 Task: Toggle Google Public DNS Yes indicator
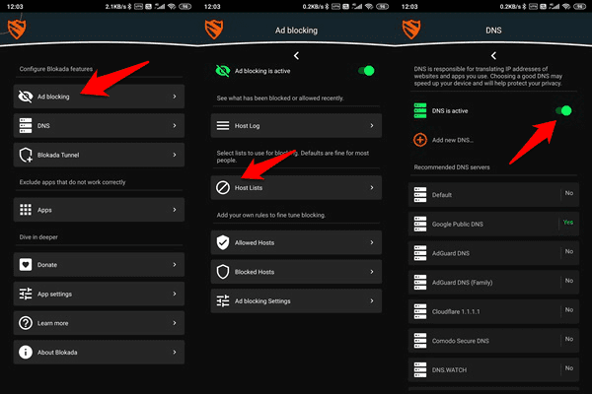point(568,222)
